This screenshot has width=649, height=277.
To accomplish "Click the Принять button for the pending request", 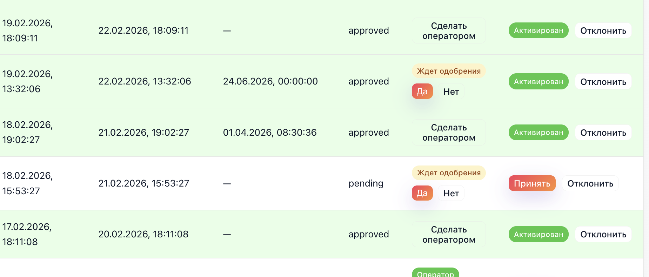I will (x=532, y=183).
